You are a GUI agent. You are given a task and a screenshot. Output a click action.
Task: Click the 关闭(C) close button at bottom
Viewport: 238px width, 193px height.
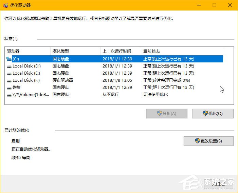tap(219, 184)
